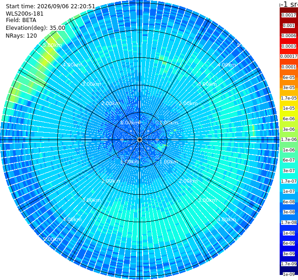This screenshot has width=298, height=280.
Task: Click the lower-left 2.00km ring label
Action: tap(110, 181)
